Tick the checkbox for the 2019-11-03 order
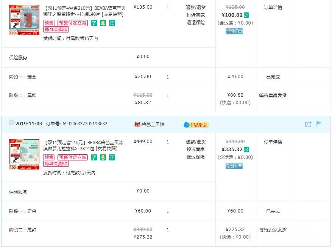Screen dimensions: 332x248 tap(11, 123)
